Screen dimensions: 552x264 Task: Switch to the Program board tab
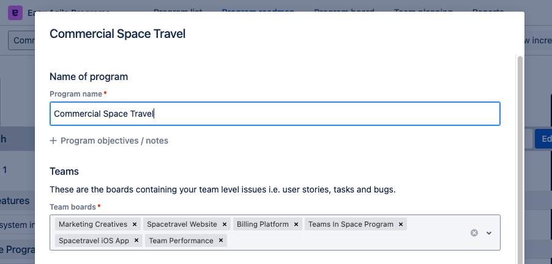[x=345, y=10]
